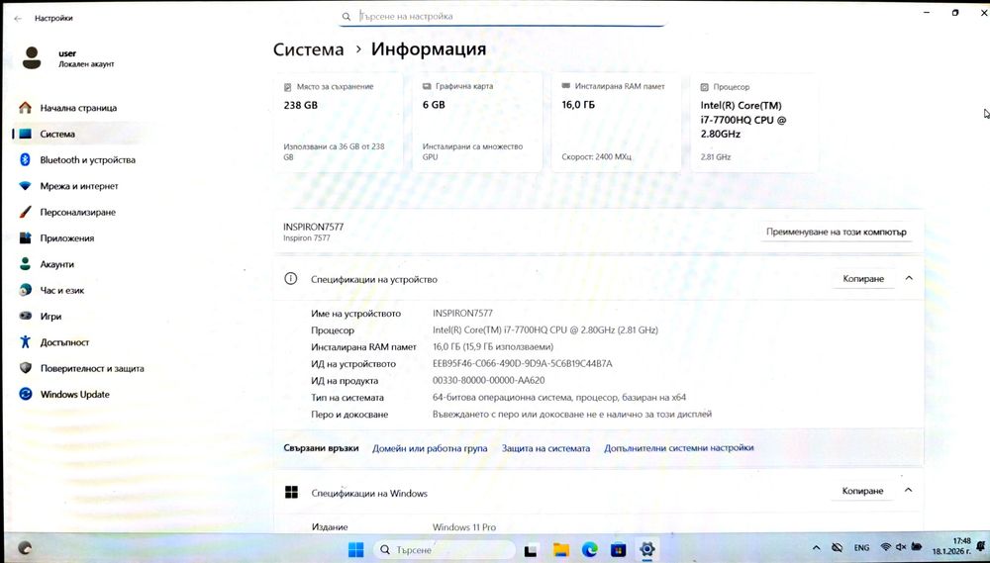Viewport: 990px width, 563px height.
Task: Click the muted volume tray icon
Action: pos(901,547)
